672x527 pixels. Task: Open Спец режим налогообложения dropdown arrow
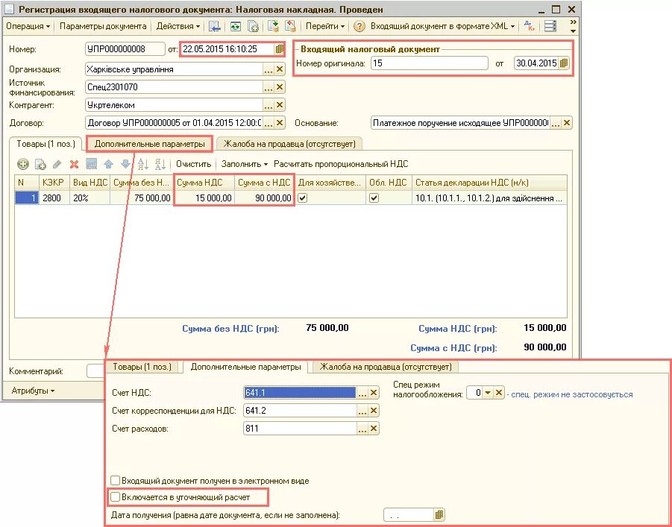pos(488,393)
